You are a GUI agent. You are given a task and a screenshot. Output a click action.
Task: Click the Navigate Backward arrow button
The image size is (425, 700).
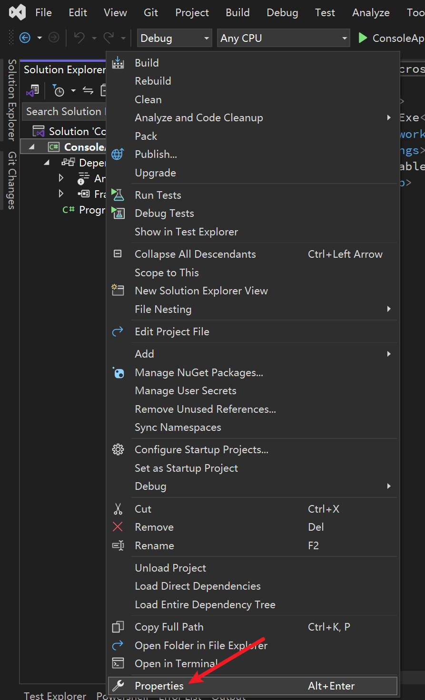pyautogui.click(x=25, y=38)
